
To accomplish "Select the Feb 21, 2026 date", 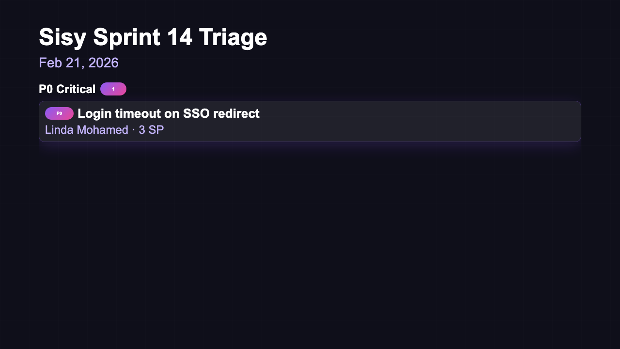I will point(78,63).
